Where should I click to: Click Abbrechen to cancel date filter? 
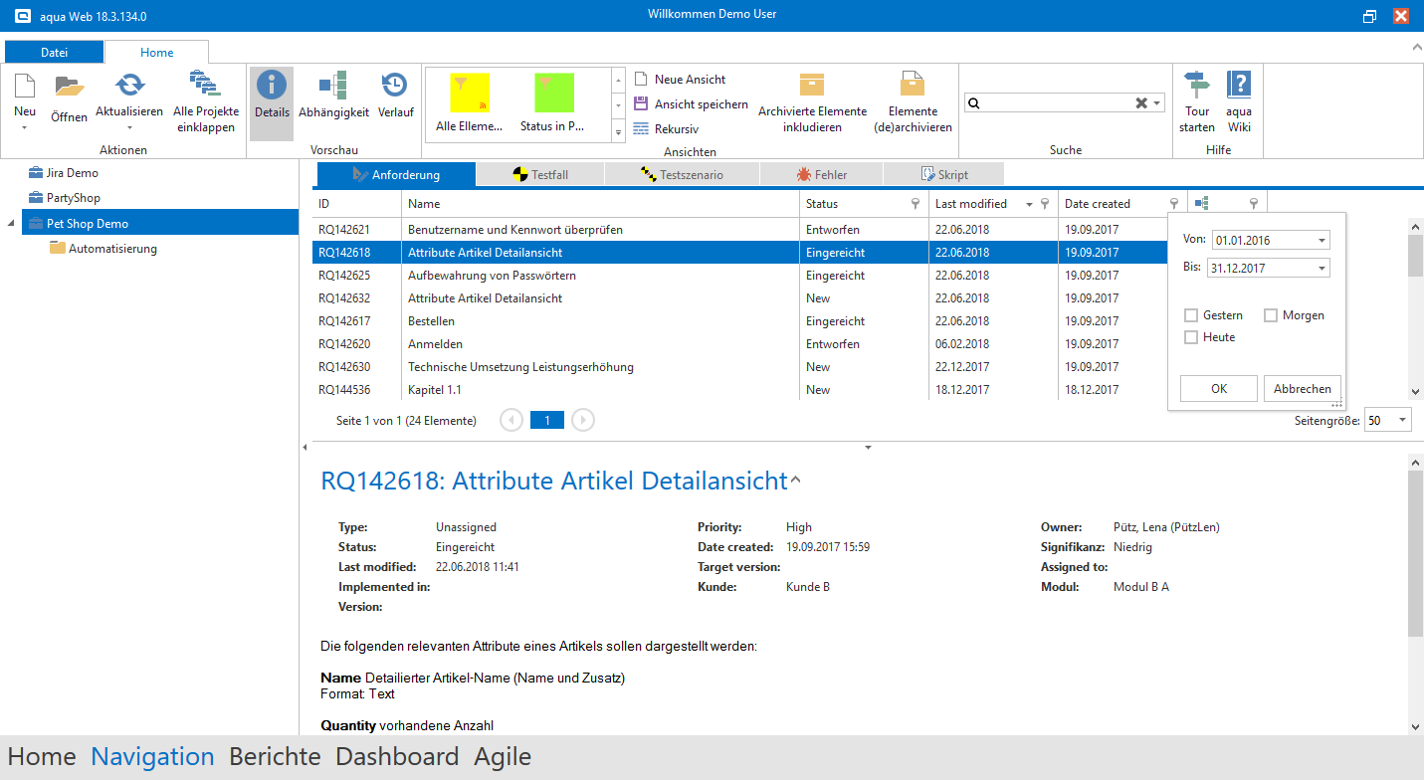coord(1303,389)
